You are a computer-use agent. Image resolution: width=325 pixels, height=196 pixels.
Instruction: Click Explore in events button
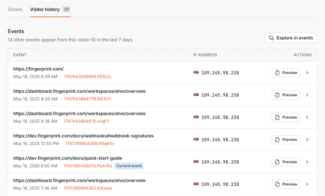pyautogui.click(x=291, y=38)
